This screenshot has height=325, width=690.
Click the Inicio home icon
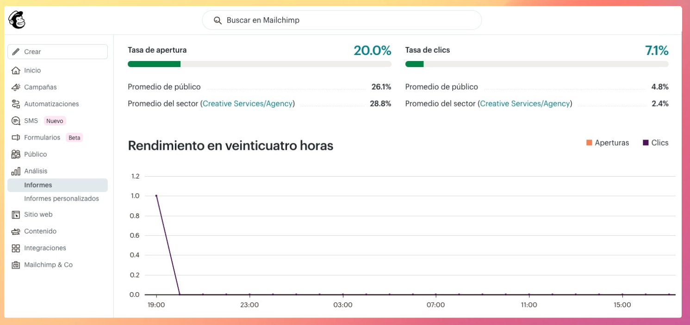[x=16, y=70]
